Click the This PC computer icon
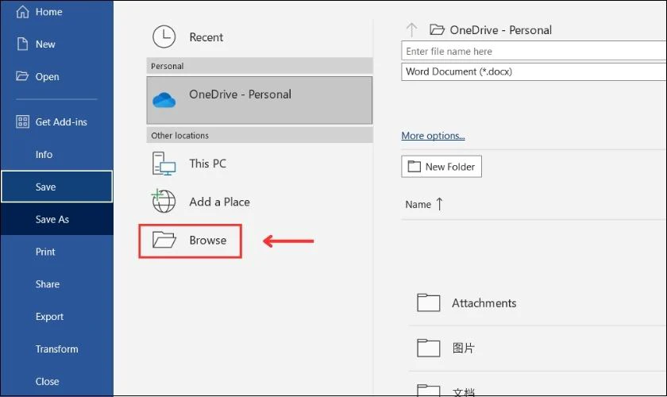The width and height of the screenshot is (667, 397). point(164,164)
